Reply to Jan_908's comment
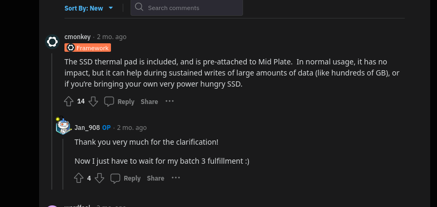Screen dimensions: 437x207 (125, 178)
